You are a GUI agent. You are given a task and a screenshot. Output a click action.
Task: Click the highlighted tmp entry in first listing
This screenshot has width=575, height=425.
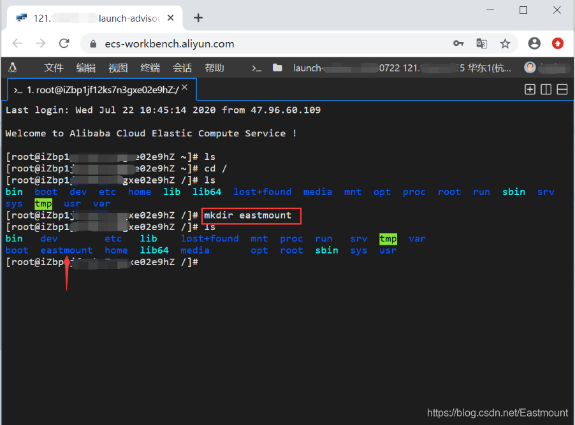(x=43, y=203)
